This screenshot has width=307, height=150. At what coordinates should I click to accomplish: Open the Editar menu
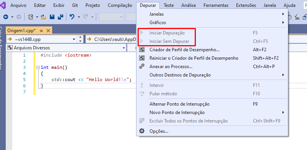pyautogui.click(x=40, y=5)
